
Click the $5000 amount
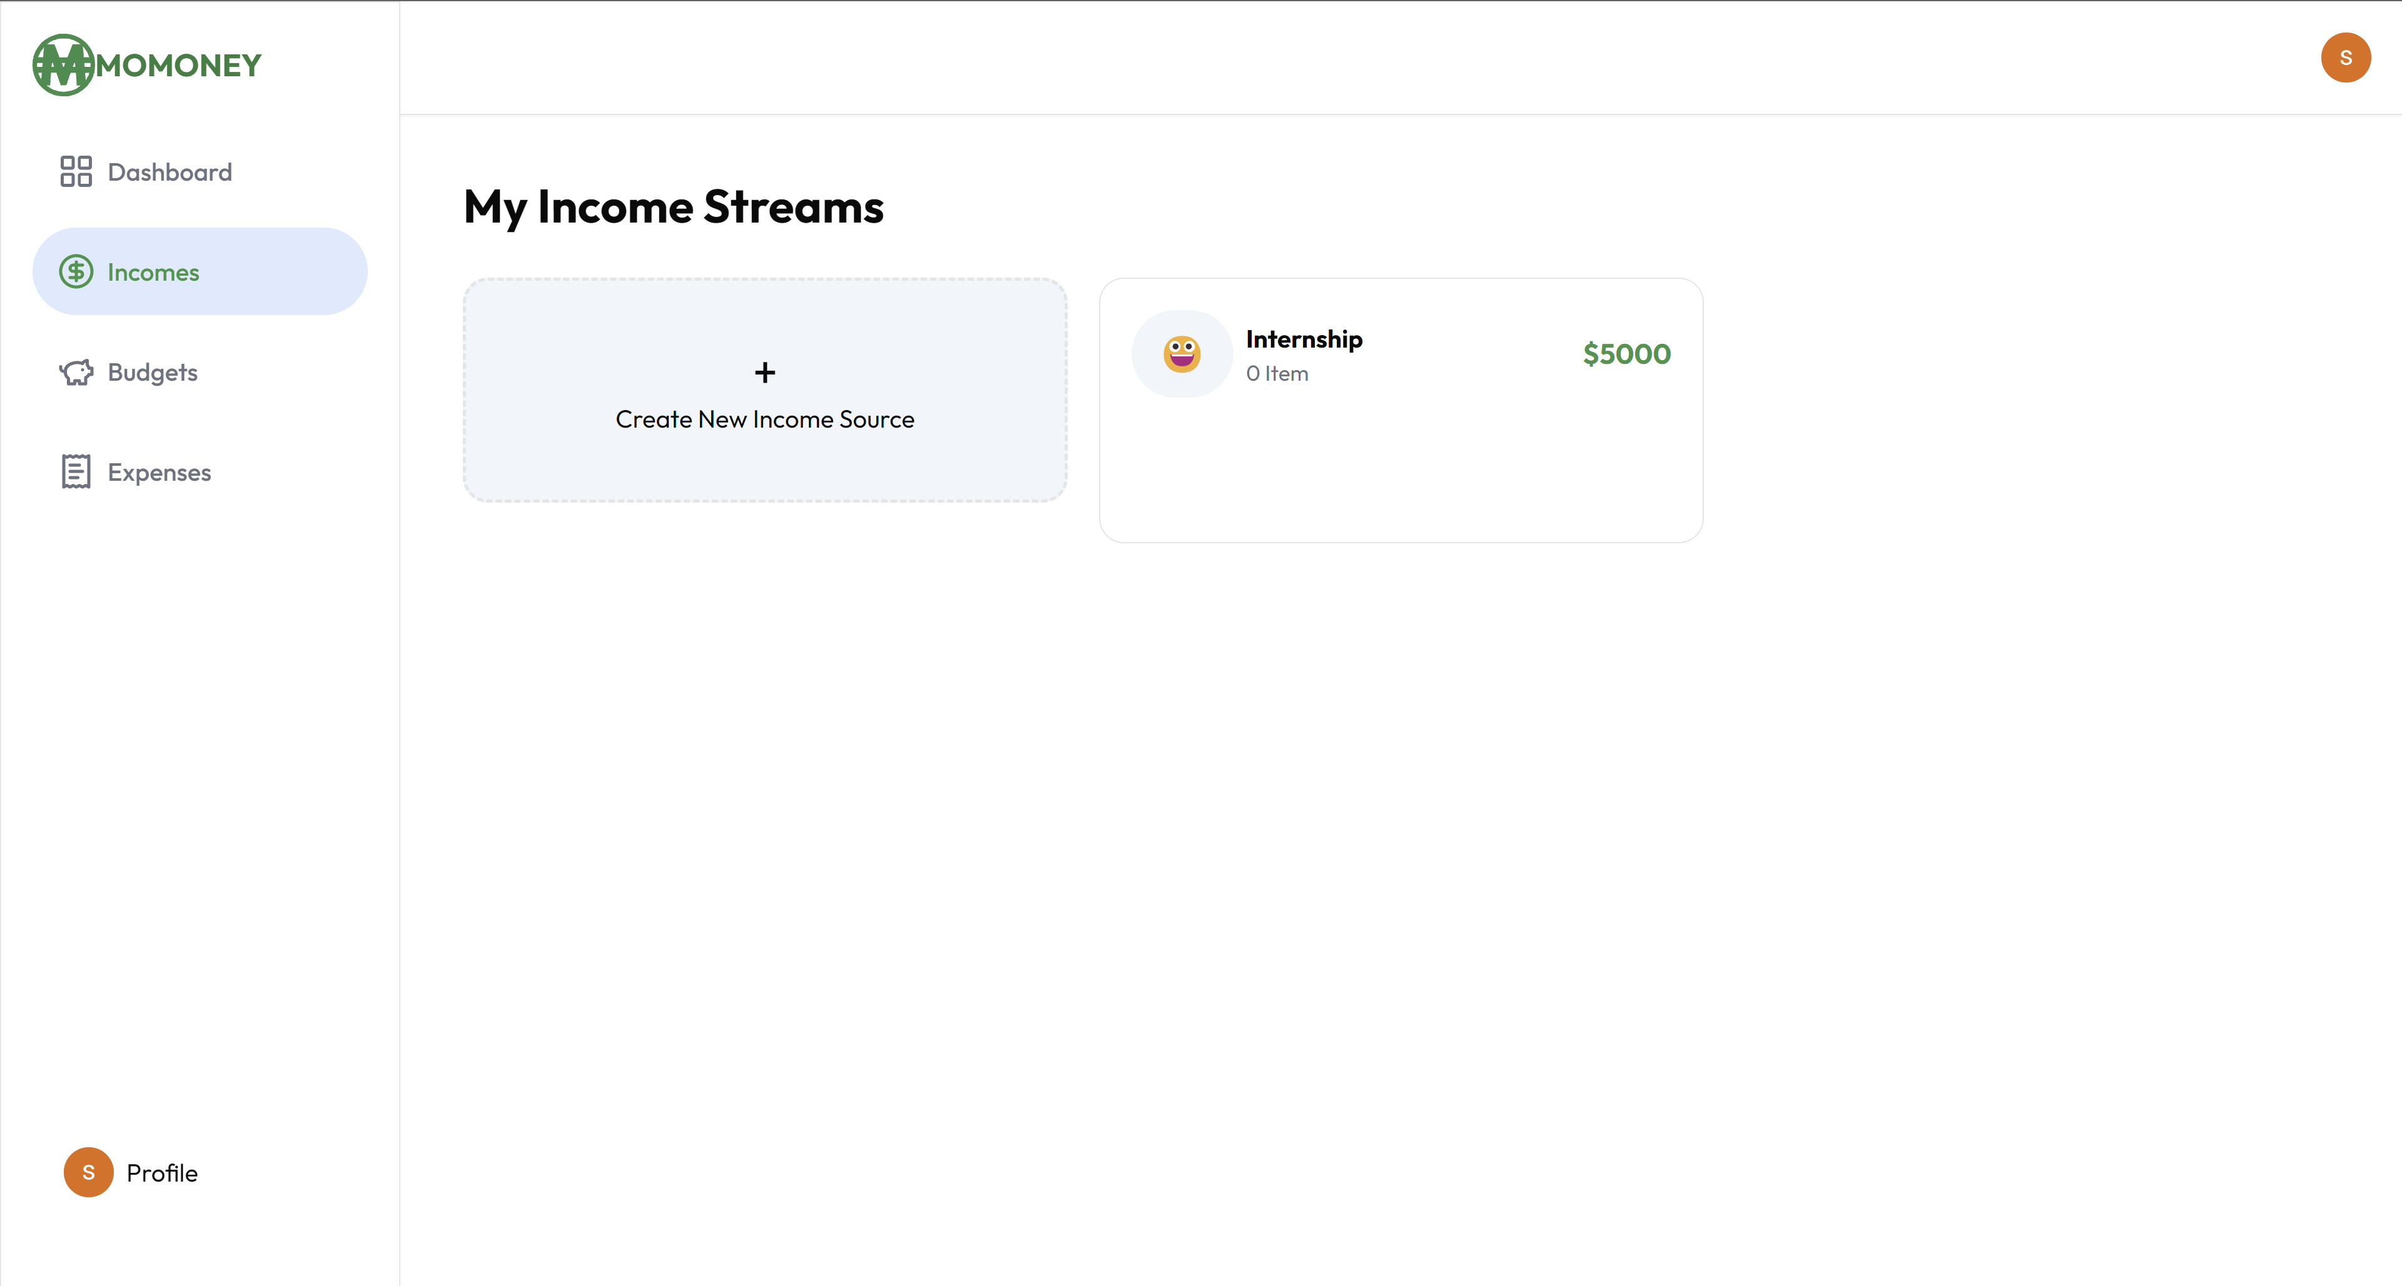(x=1626, y=354)
